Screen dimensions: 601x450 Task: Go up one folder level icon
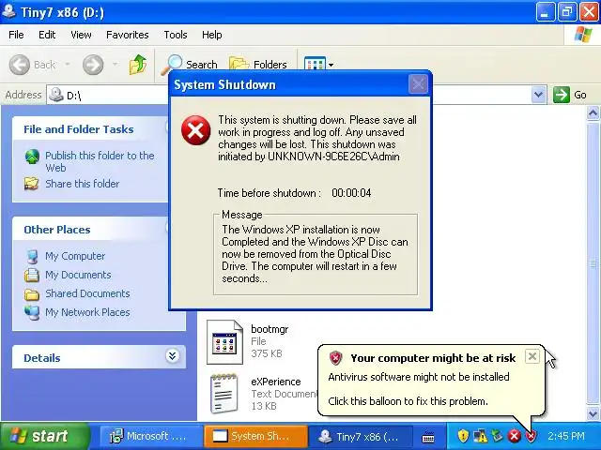(138, 65)
